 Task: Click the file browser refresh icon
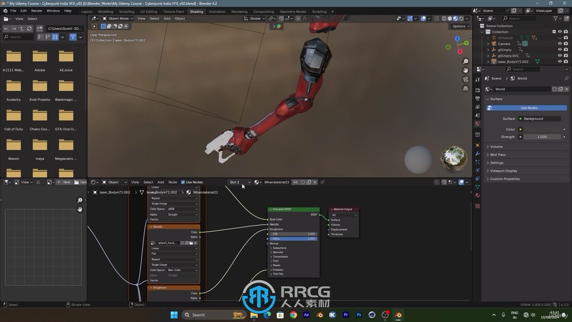pyautogui.click(x=29, y=29)
